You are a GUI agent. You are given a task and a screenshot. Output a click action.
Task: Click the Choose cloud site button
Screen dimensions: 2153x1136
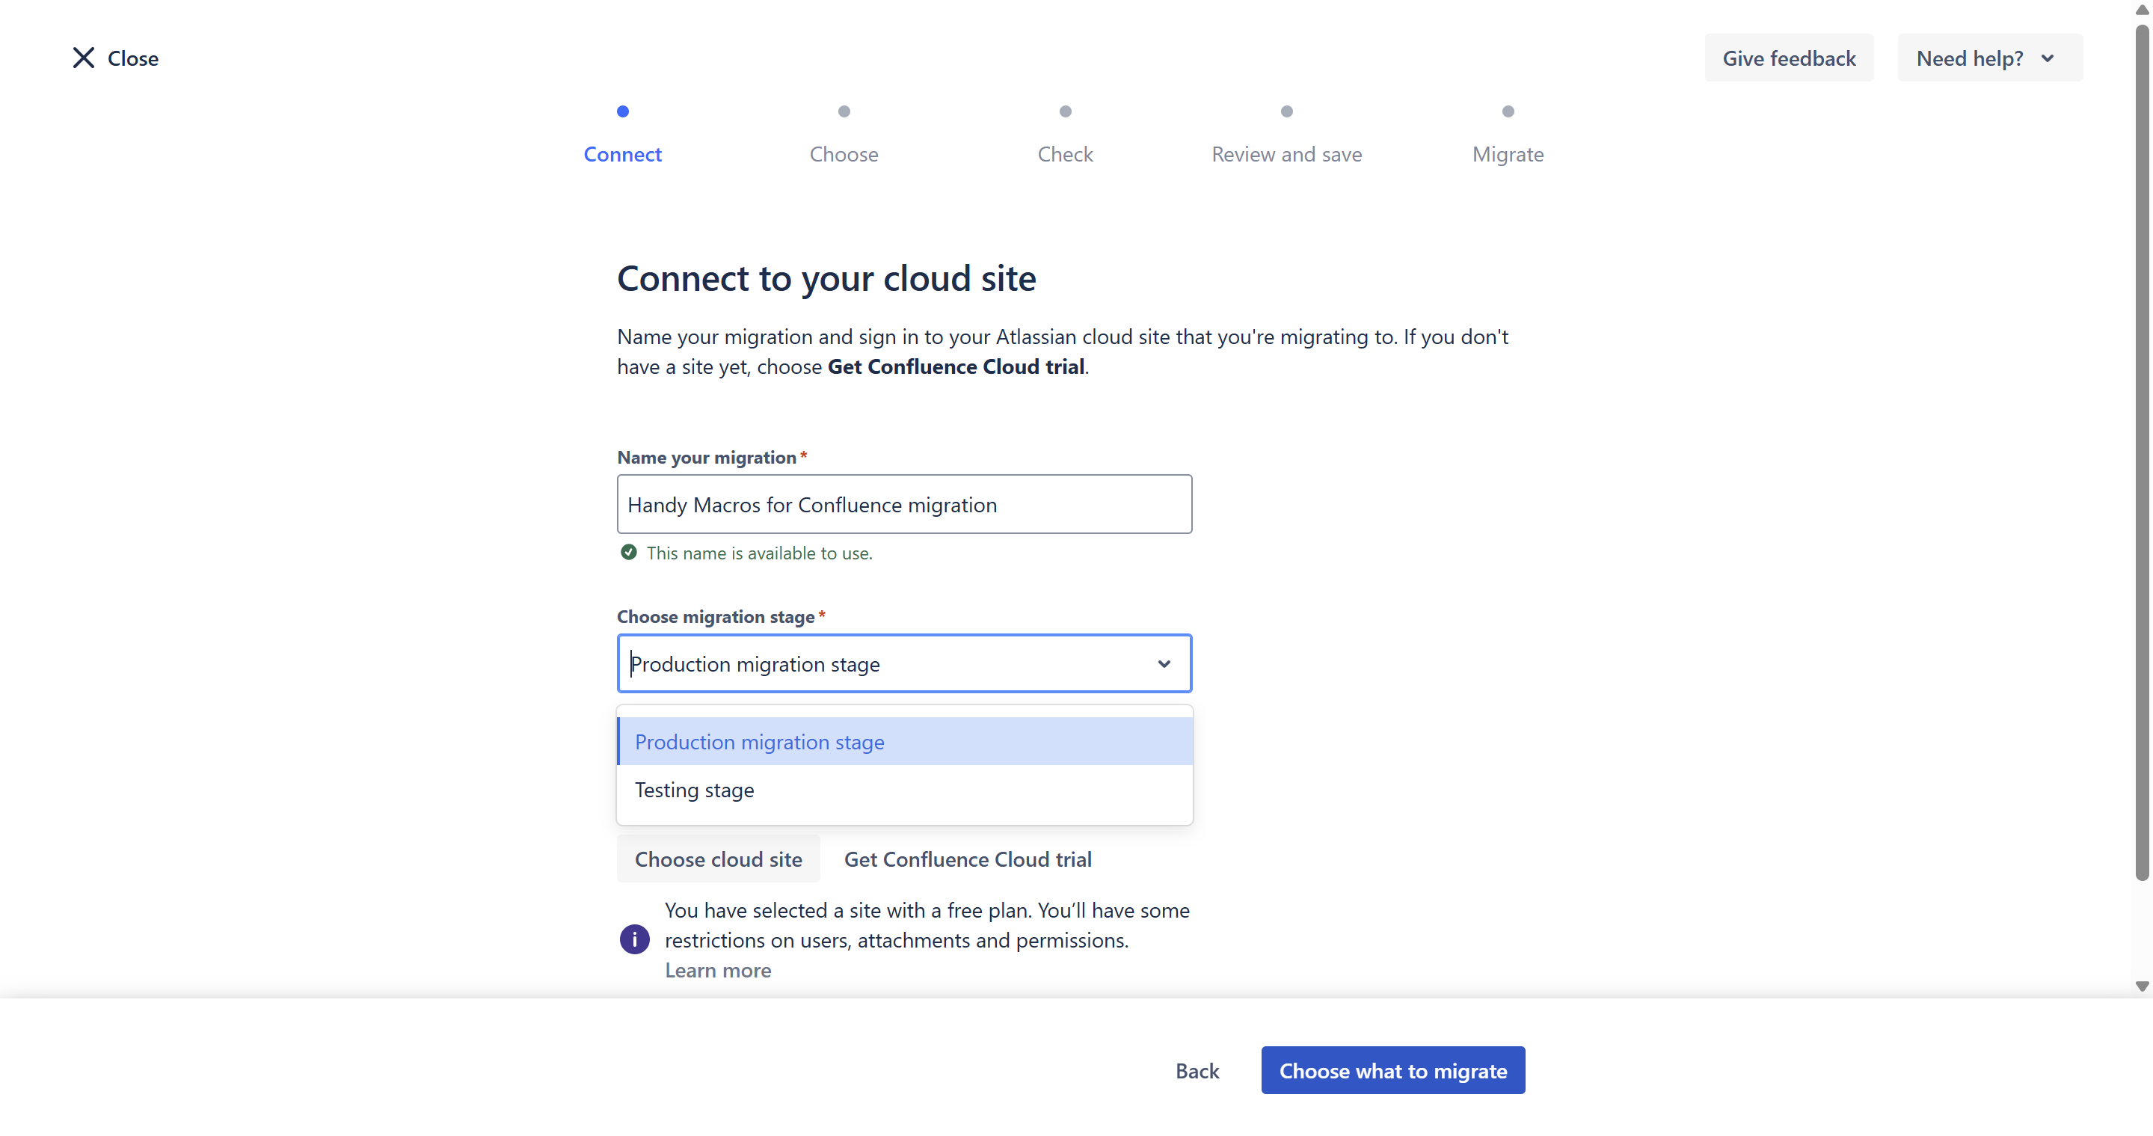coord(718,859)
